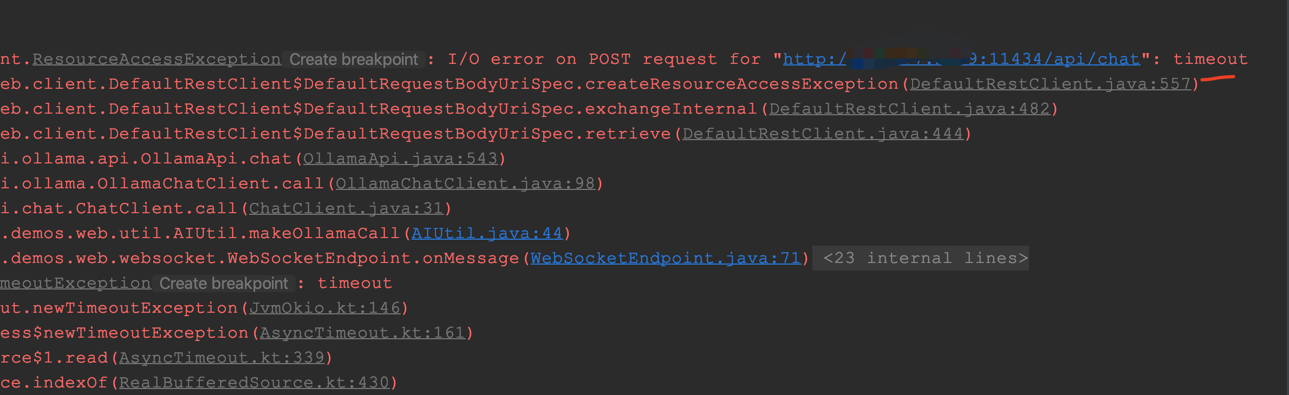This screenshot has width=1289, height=395.
Task: Open RealBufferedSource.kt:430 link
Action: pos(254,383)
